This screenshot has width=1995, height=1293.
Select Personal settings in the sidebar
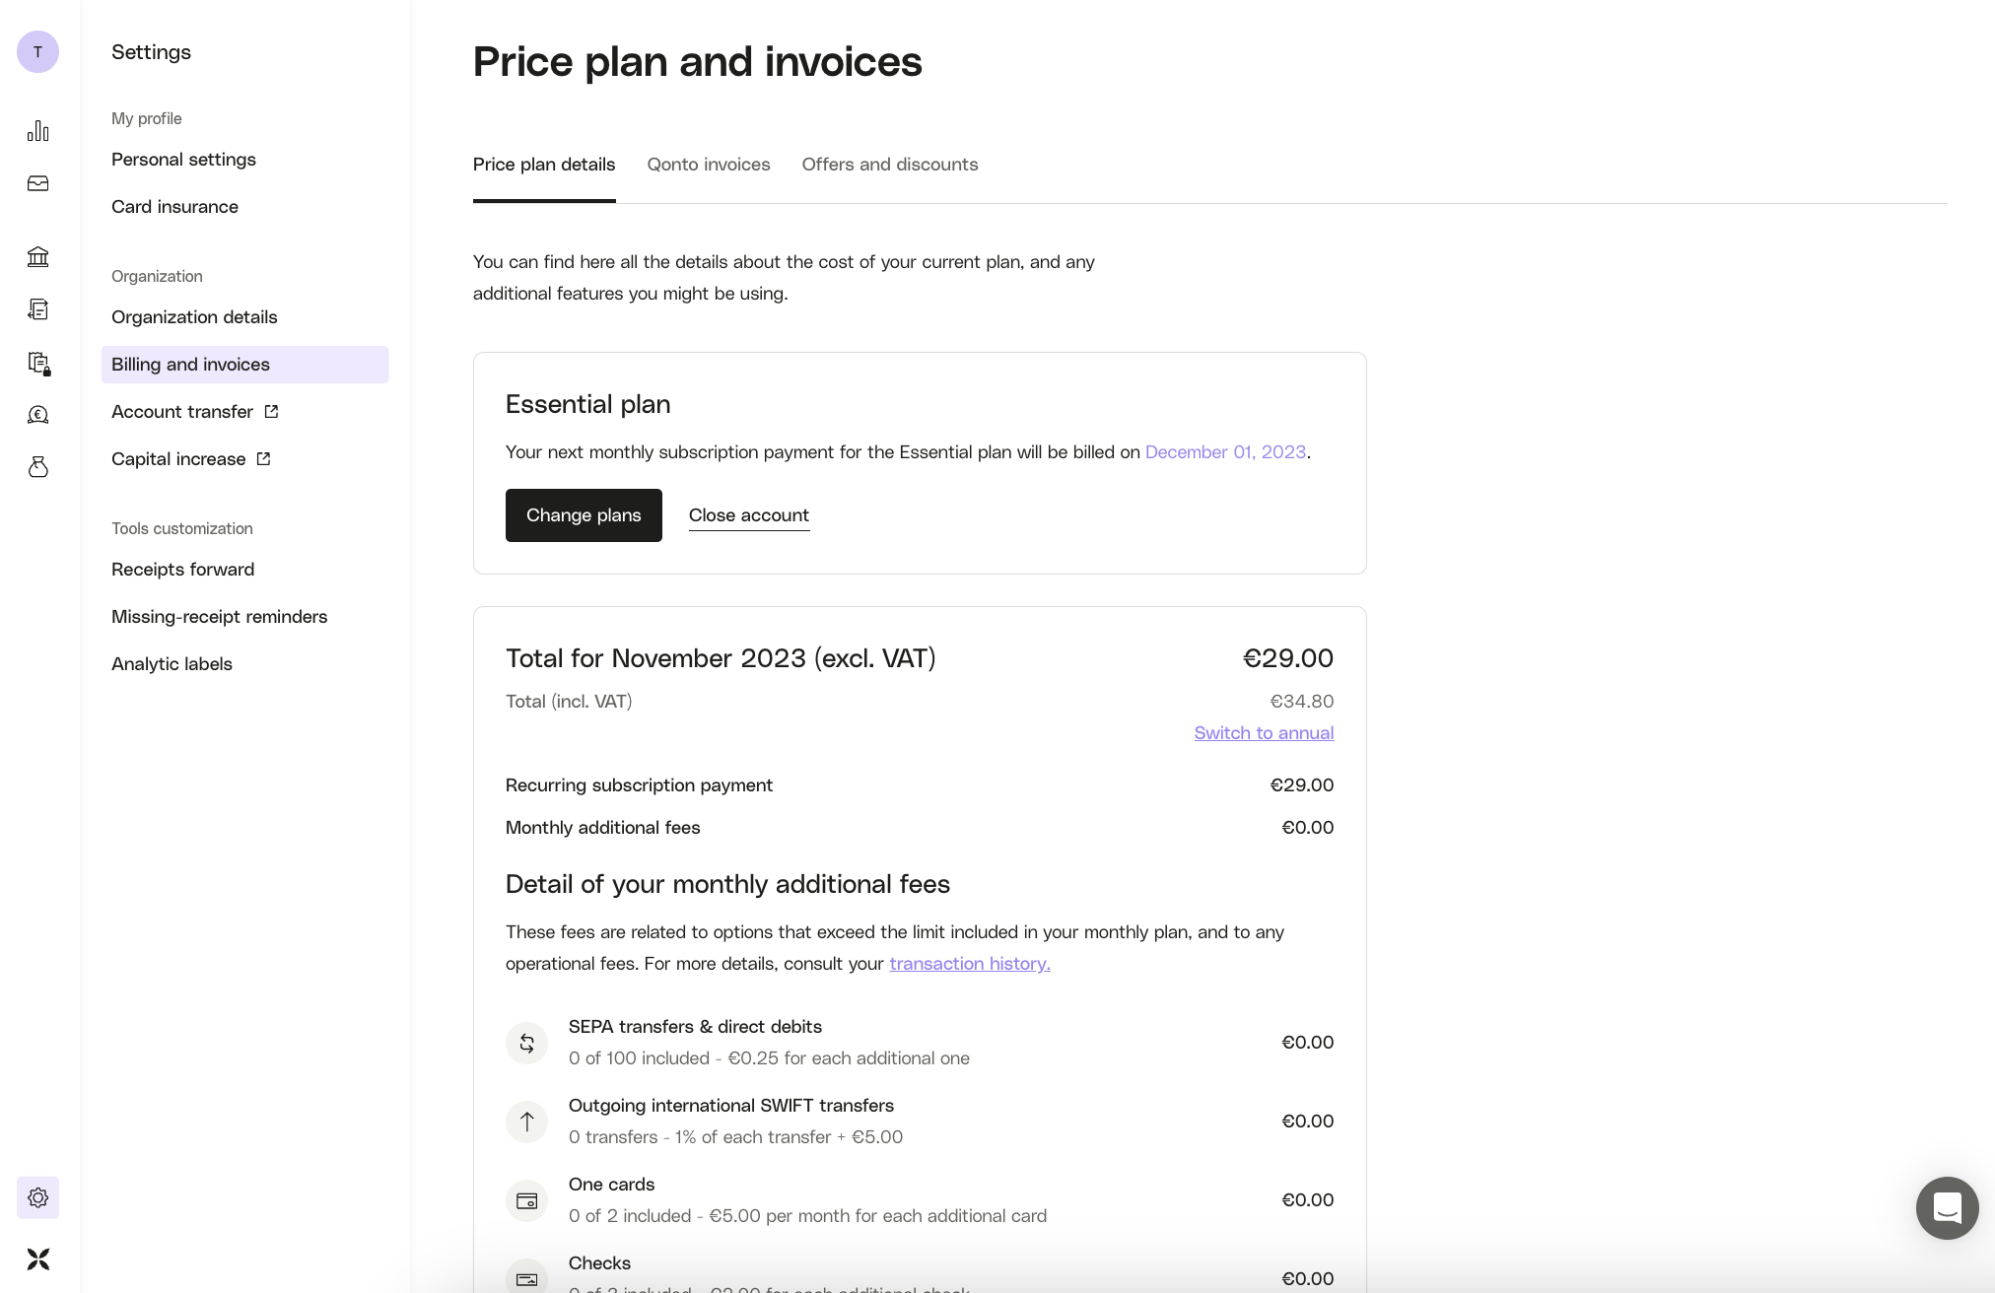click(183, 159)
